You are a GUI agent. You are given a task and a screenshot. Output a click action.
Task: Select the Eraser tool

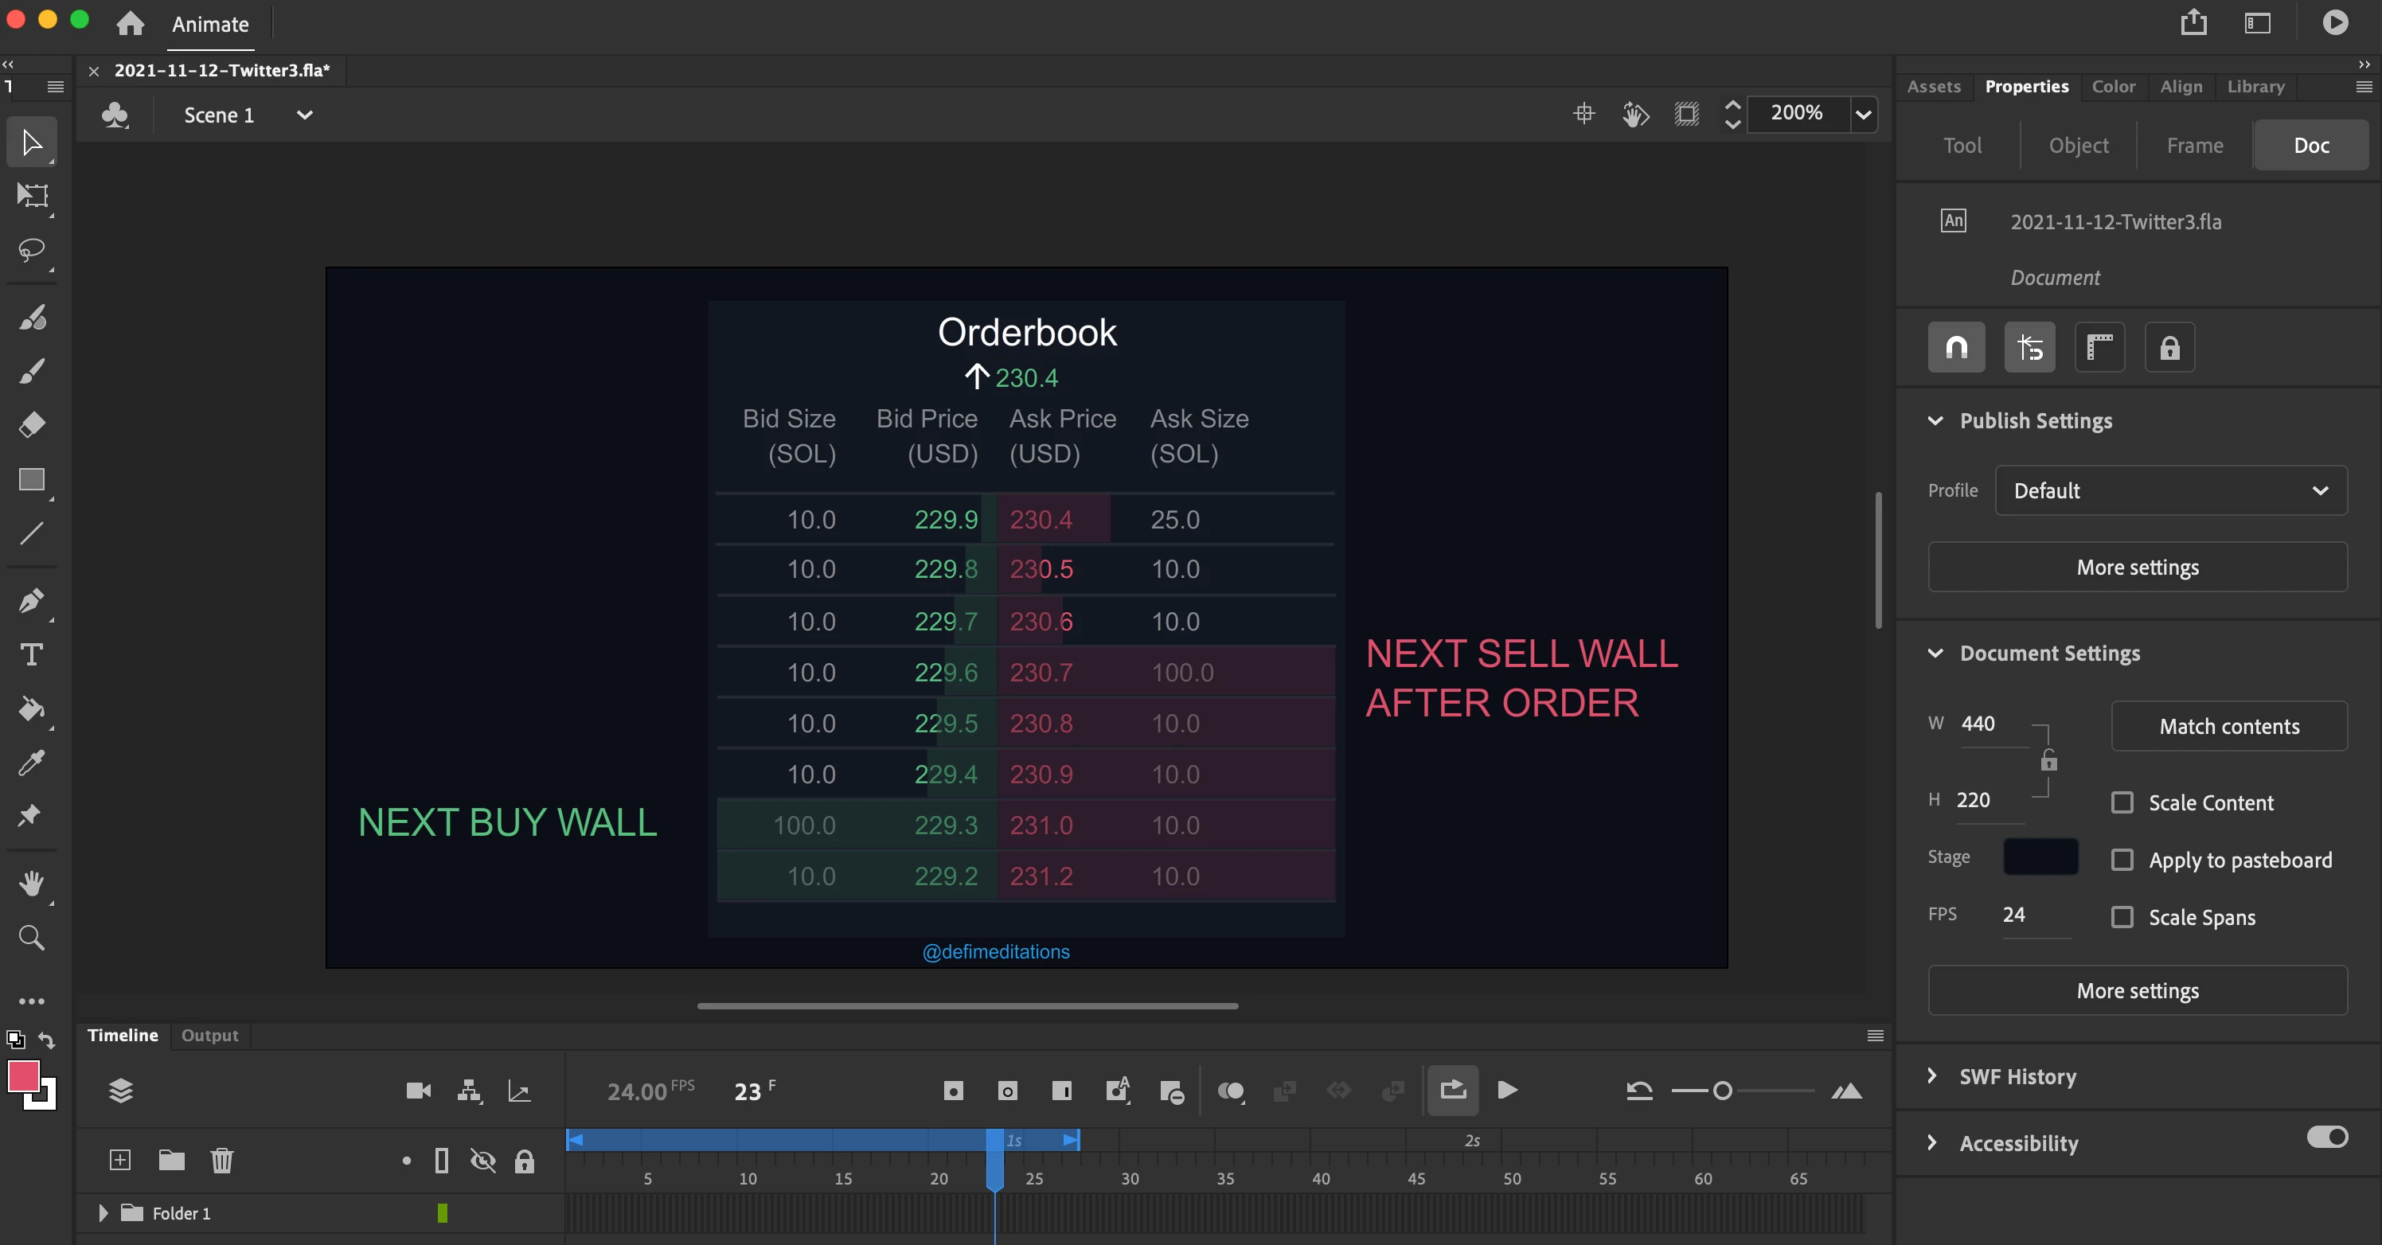tap(31, 424)
